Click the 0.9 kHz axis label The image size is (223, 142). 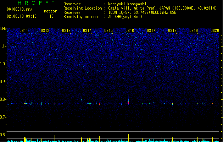click(x=3, y=82)
